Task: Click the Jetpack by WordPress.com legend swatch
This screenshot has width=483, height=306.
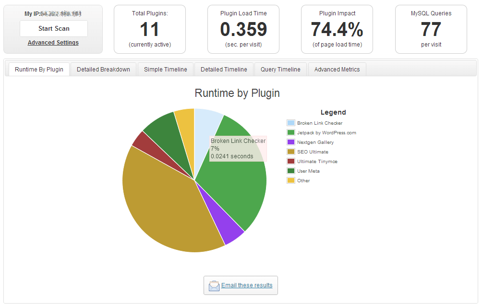Action: pos(290,132)
